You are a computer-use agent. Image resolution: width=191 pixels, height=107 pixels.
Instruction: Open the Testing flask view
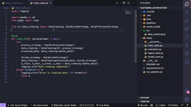pos(187,45)
